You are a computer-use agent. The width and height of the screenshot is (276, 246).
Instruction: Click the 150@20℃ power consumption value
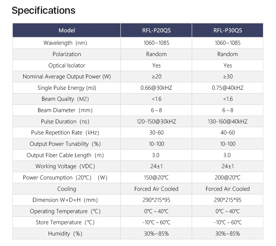point(156,178)
